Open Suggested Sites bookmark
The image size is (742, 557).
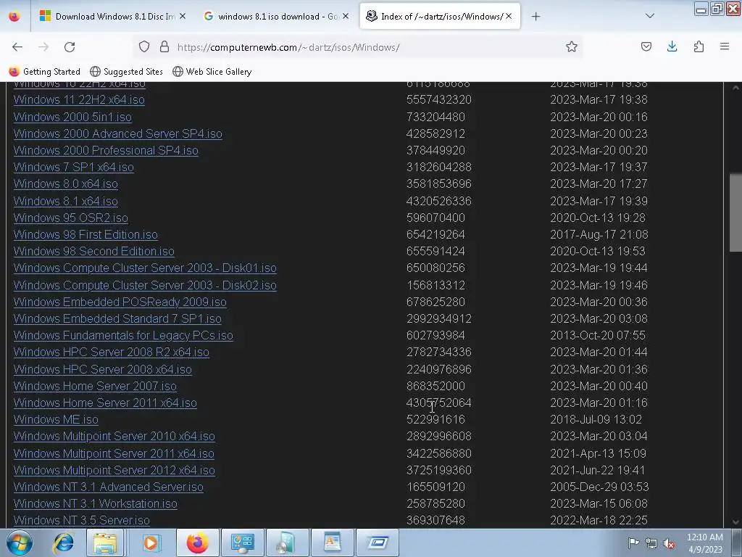[126, 72]
